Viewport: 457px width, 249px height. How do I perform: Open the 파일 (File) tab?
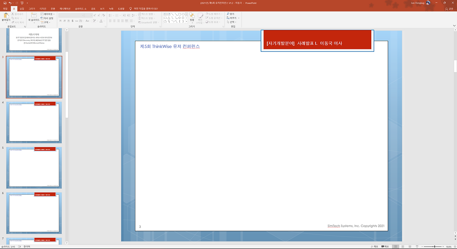click(x=5, y=9)
